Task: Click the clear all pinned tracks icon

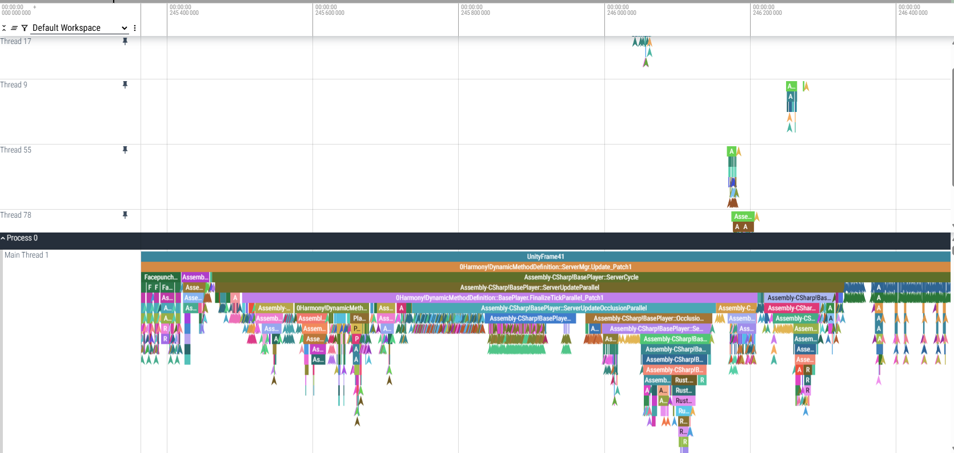Action: tap(14, 28)
